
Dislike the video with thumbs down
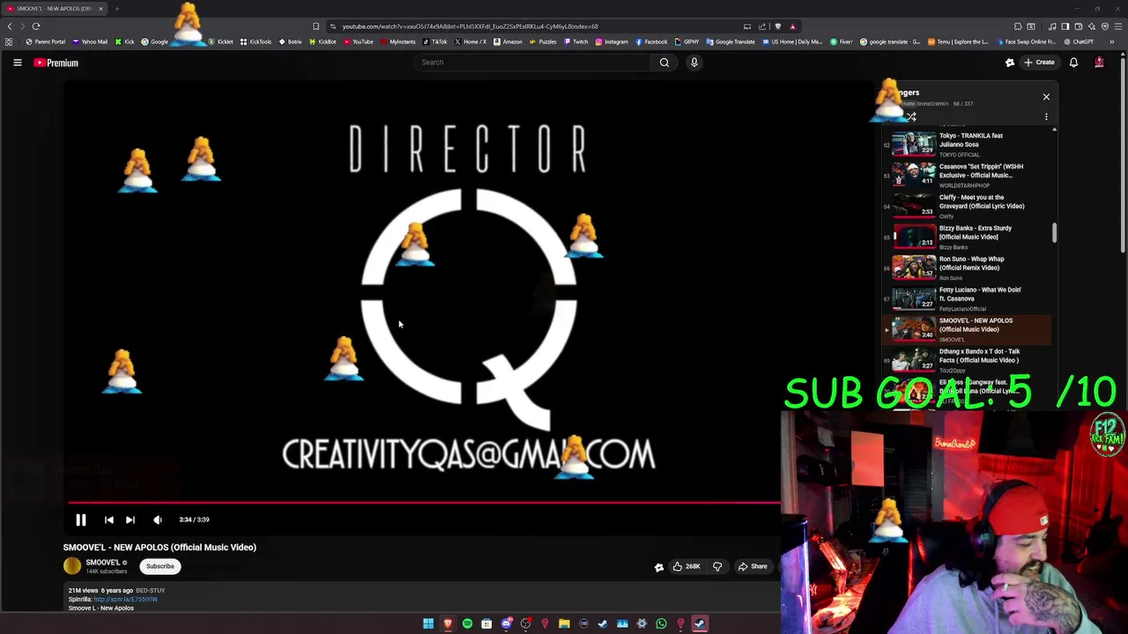717,566
